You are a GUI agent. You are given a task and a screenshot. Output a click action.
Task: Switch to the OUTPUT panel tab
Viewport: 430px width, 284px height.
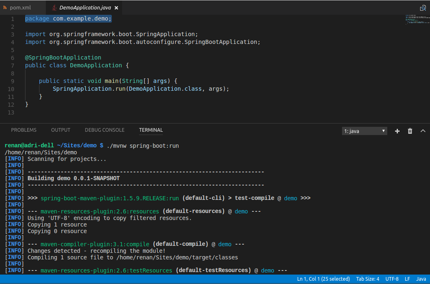(60, 130)
